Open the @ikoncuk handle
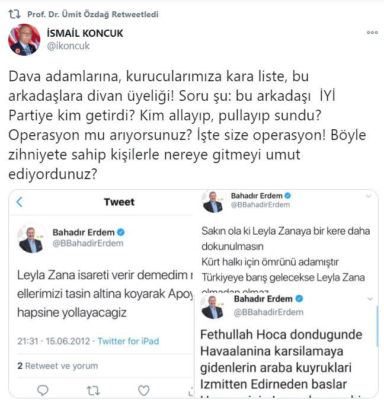The height and width of the screenshot is (402, 384). point(68,46)
